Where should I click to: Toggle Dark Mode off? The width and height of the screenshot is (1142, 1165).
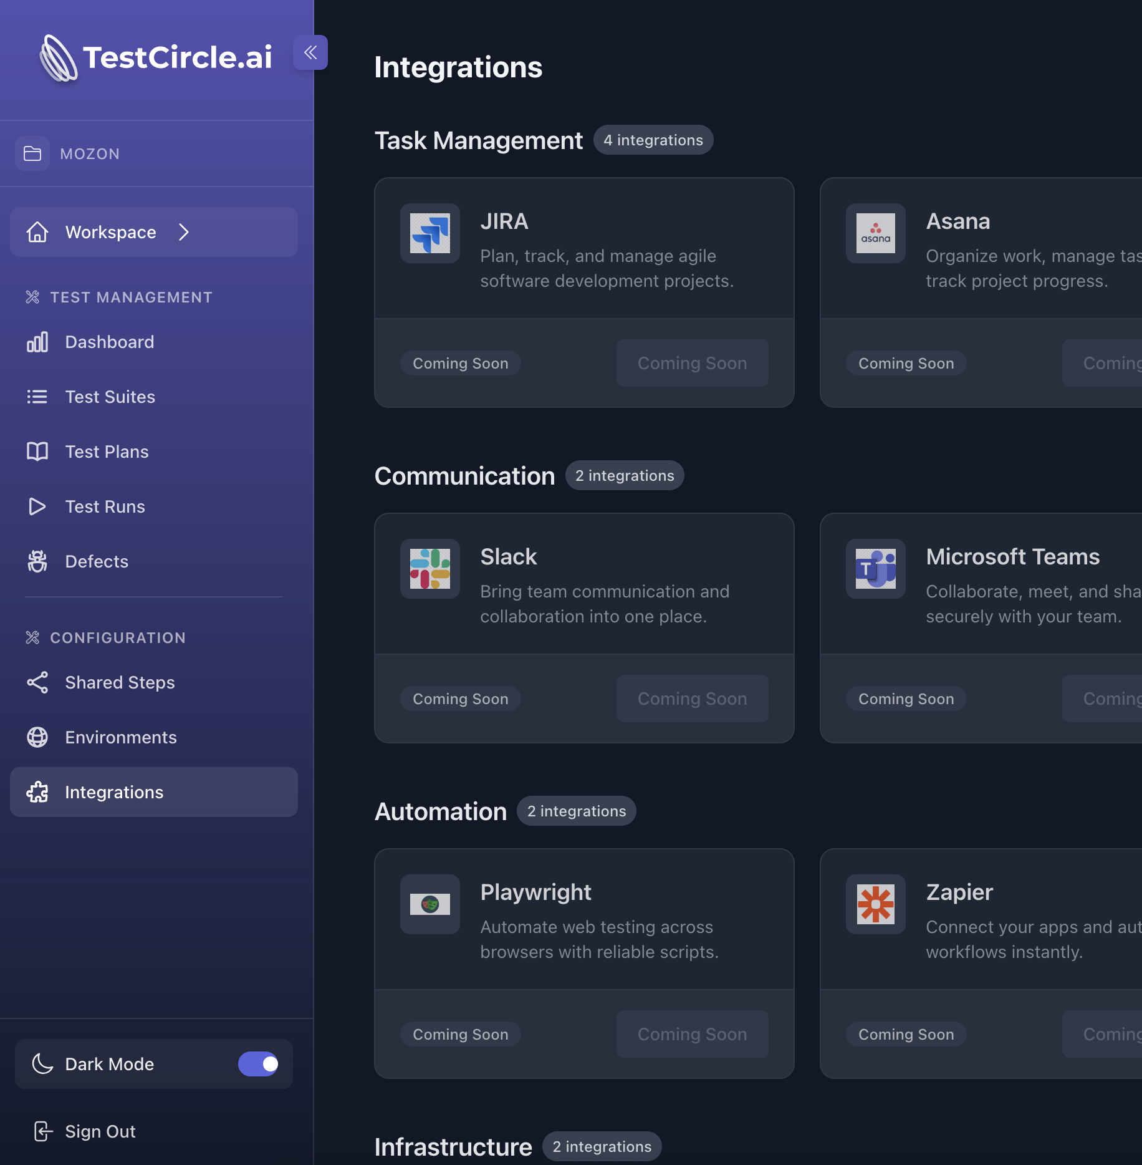pyautogui.click(x=259, y=1064)
